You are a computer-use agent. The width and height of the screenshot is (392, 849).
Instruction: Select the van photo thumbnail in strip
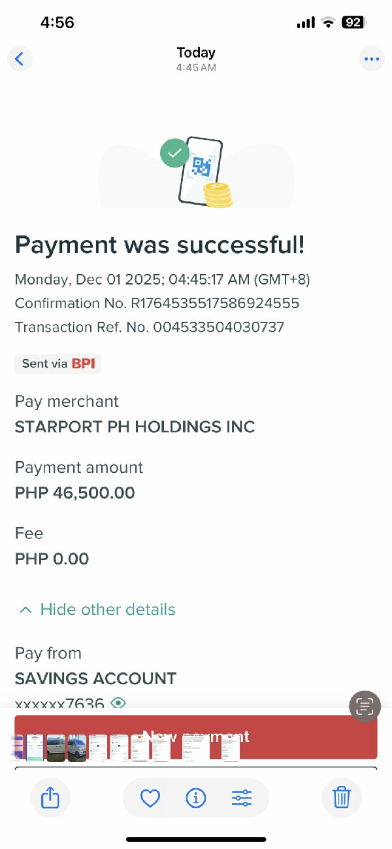[x=56, y=748]
